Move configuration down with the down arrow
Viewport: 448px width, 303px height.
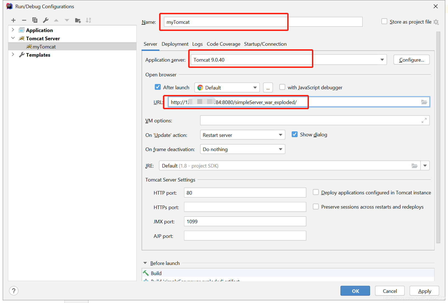67,20
